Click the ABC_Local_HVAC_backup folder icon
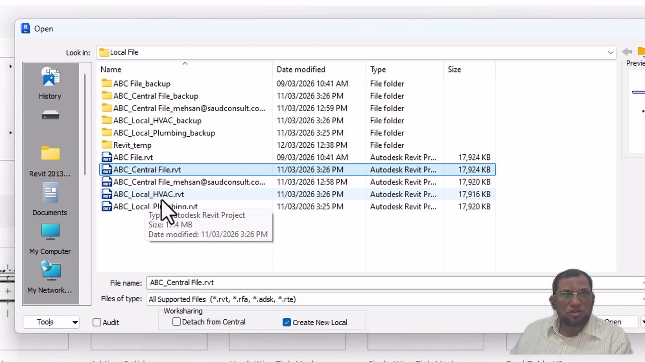Image resolution: width=645 pixels, height=362 pixels. pos(106,121)
